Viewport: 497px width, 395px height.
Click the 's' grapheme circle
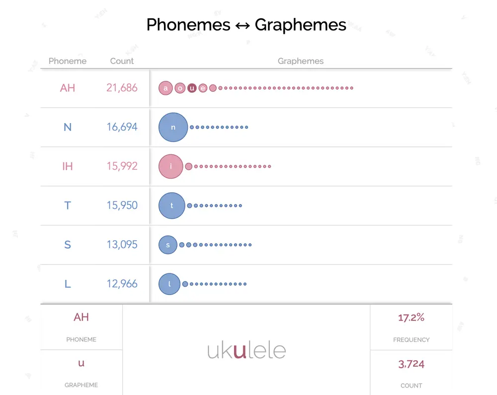pyautogui.click(x=167, y=245)
